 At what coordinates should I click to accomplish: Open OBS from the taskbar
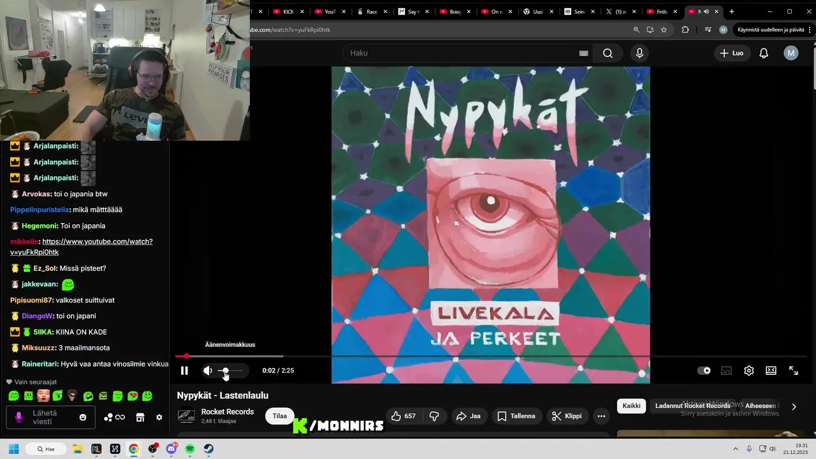pyautogui.click(x=152, y=449)
